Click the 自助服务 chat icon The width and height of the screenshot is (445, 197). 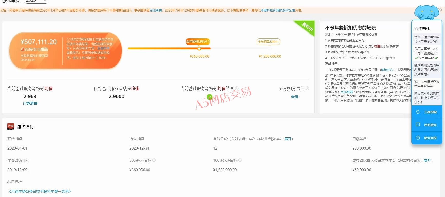point(418,125)
